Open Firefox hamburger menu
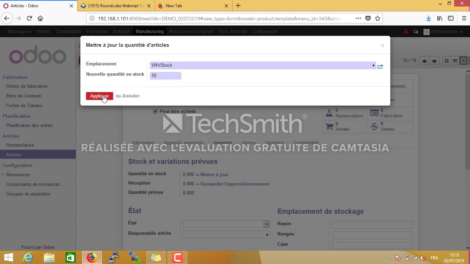The image size is (470, 264). tap(464, 18)
